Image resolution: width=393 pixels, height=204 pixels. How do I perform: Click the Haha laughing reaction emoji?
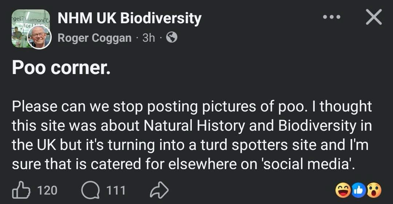coord(344,190)
